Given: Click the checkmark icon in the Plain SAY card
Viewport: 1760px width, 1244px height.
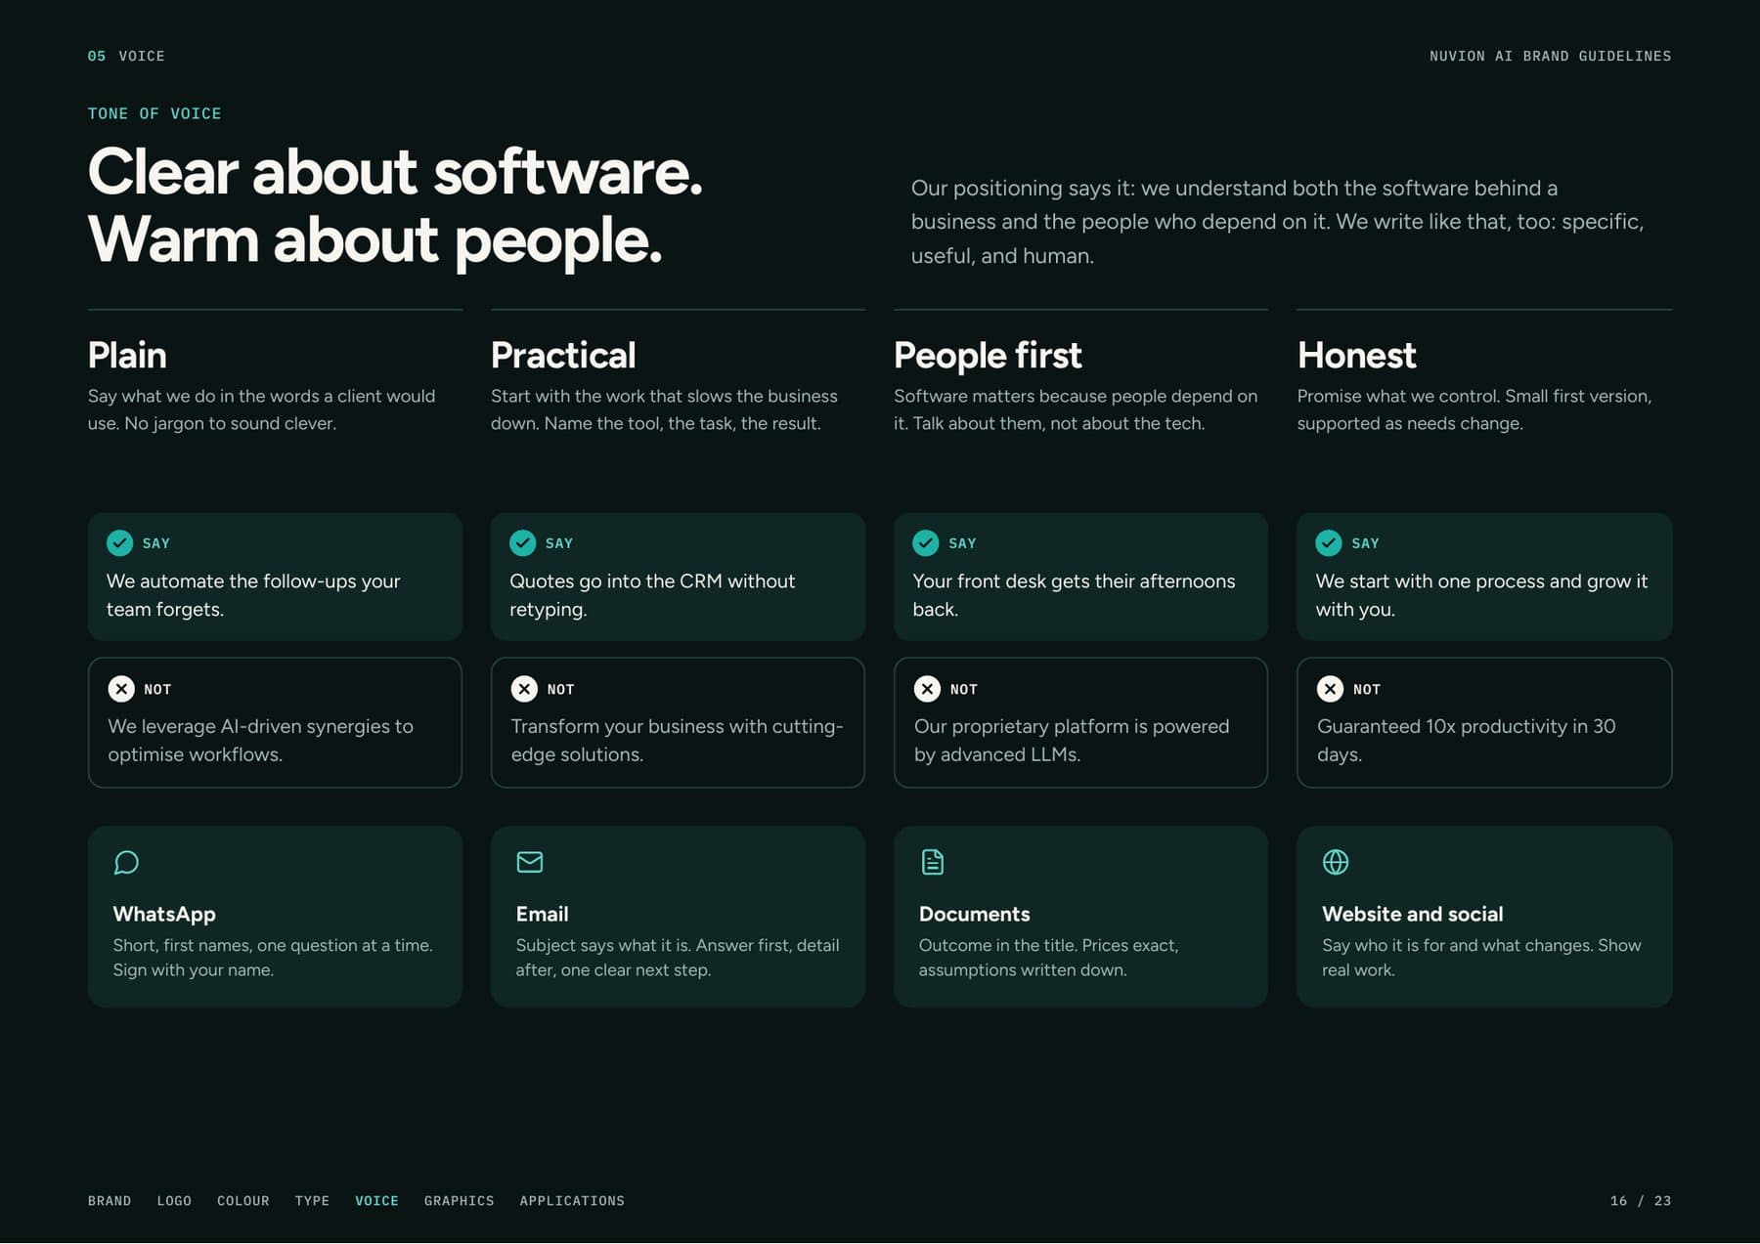Looking at the screenshot, I should (120, 542).
